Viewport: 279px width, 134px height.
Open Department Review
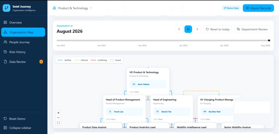pyautogui.click(x=252, y=29)
